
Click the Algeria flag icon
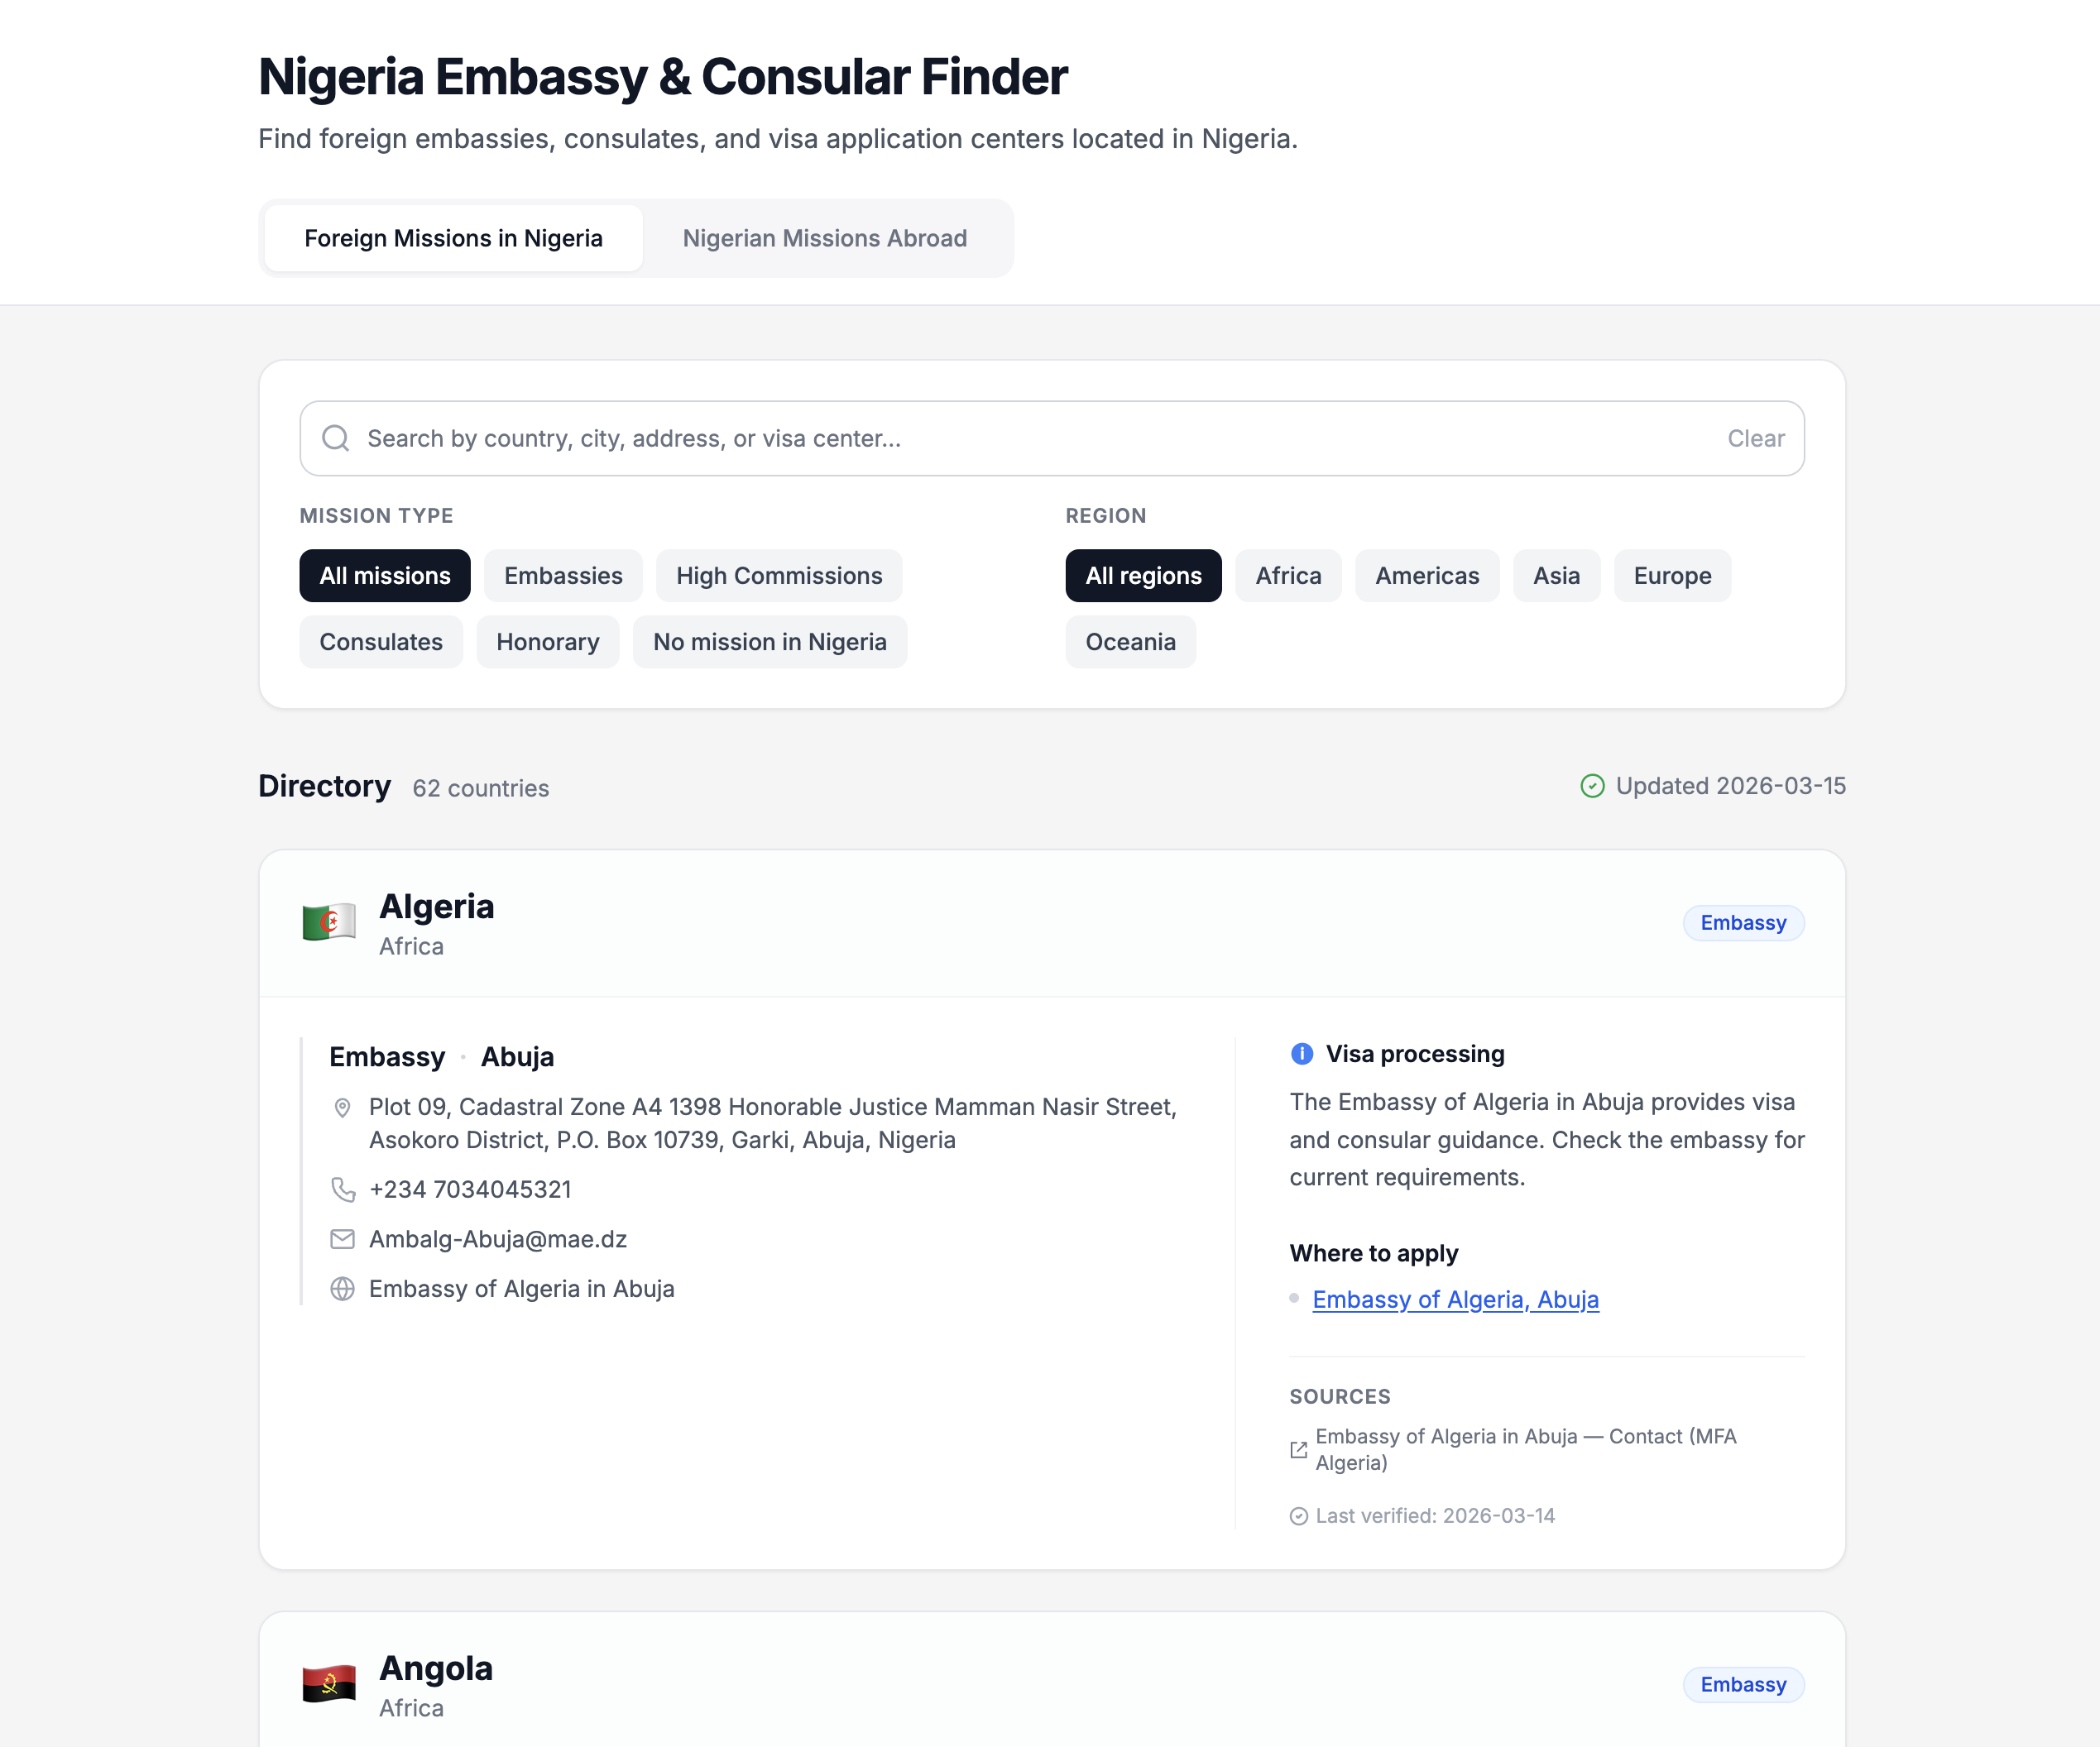point(329,922)
